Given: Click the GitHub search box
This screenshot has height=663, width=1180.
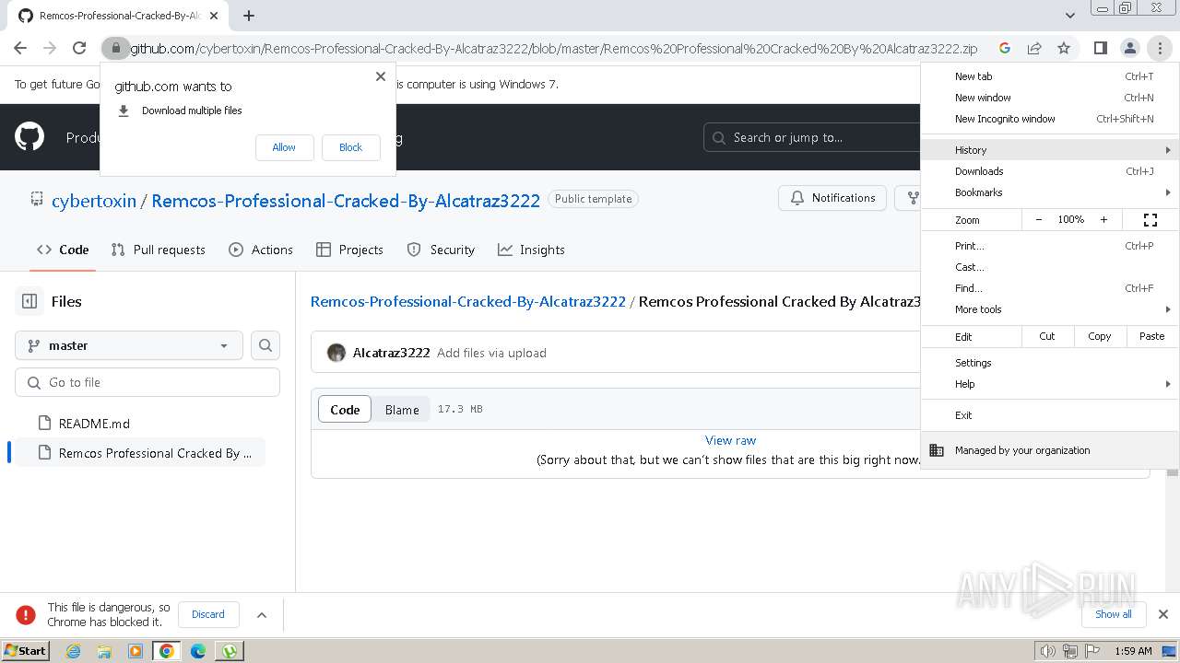Looking at the screenshot, I should [811, 137].
